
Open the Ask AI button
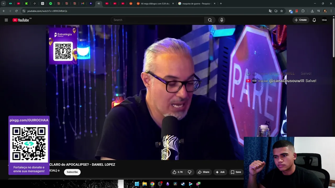(220, 172)
